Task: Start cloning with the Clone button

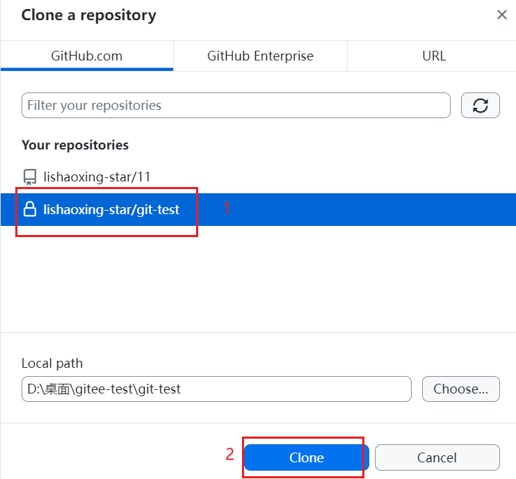Action: point(307,457)
